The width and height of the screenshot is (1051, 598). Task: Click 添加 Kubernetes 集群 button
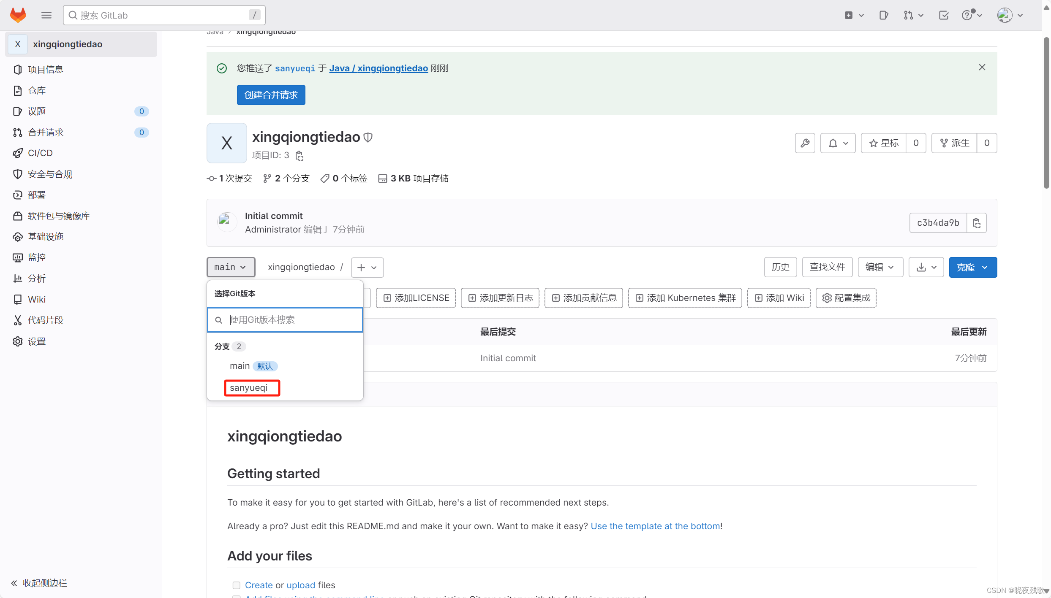[x=685, y=298]
